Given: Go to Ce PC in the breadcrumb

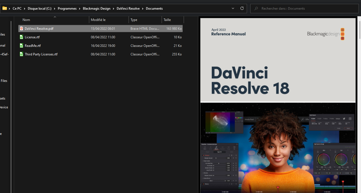Looking at the screenshot, I should click(17, 9).
